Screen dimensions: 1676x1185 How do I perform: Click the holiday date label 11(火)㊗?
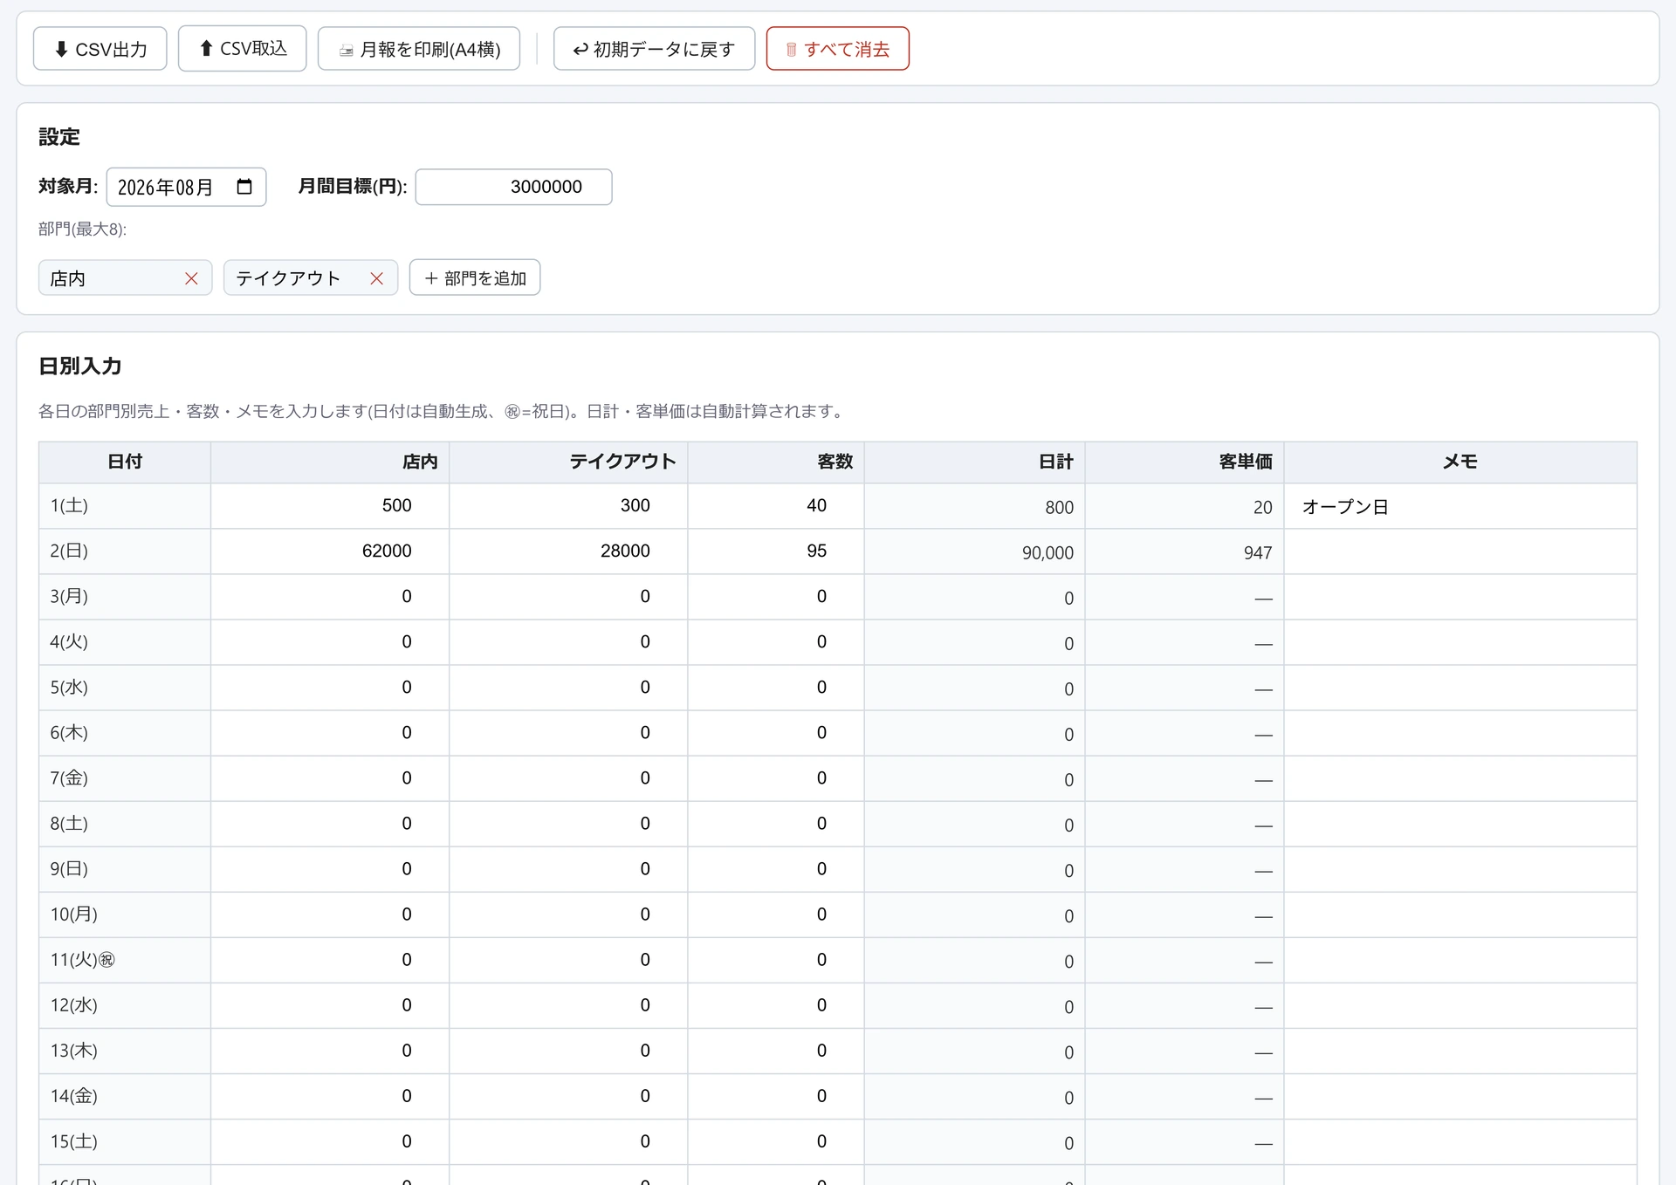[x=82, y=960]
